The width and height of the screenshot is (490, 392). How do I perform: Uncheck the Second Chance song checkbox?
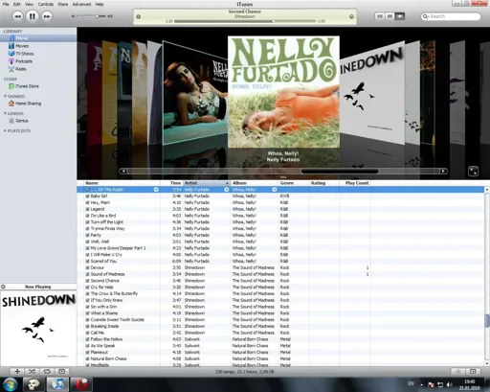coord(87,281)
